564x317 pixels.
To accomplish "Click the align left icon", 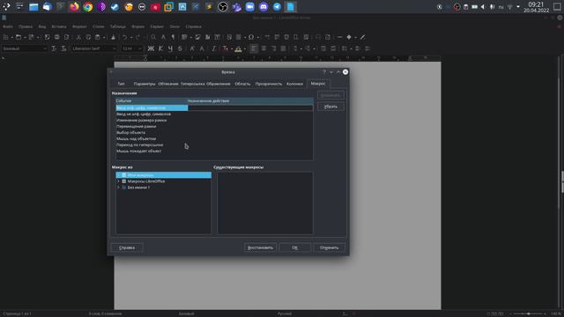I will point(254,48).
